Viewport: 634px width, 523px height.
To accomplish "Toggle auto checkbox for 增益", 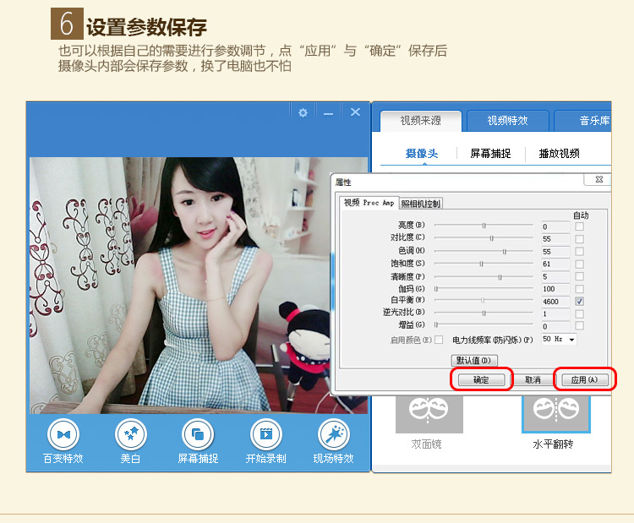I will click(x=579, y=326).
